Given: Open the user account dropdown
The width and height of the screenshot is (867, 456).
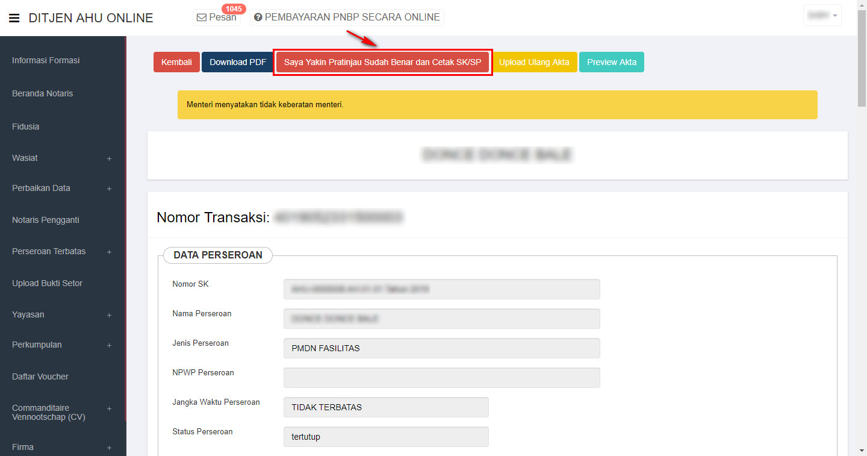Looking at the screenshot, I should 822,16.
